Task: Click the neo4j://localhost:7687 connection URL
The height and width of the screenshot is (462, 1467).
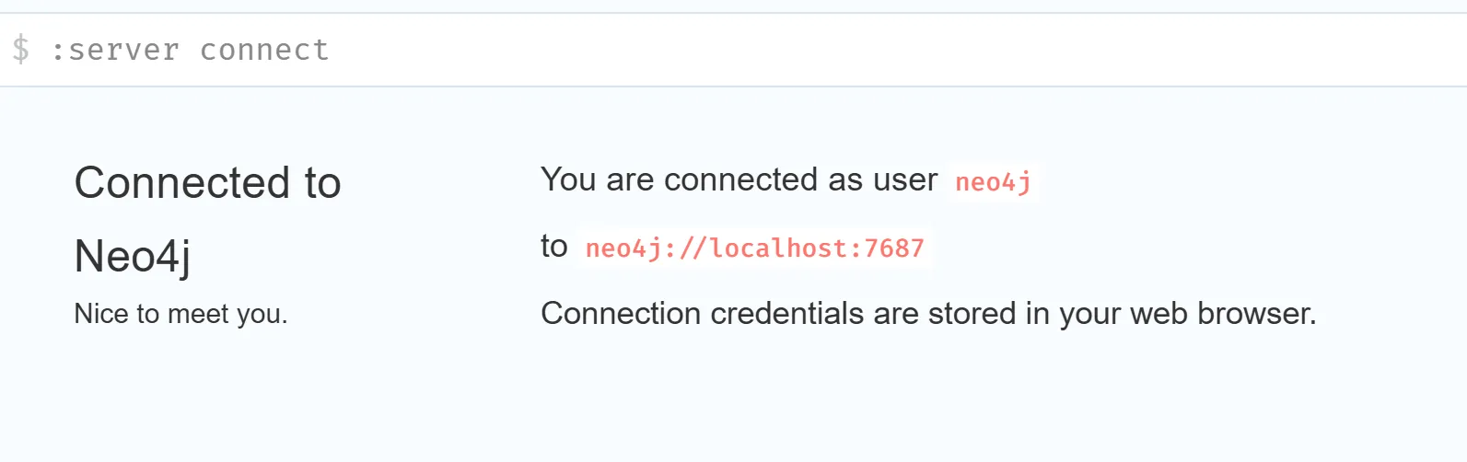Action: pos(754,248)
